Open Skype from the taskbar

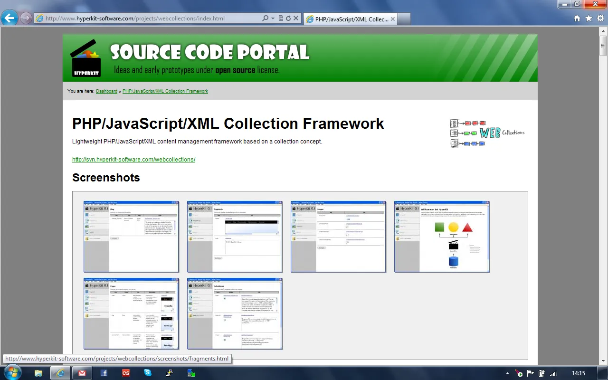tap(148, 373)
